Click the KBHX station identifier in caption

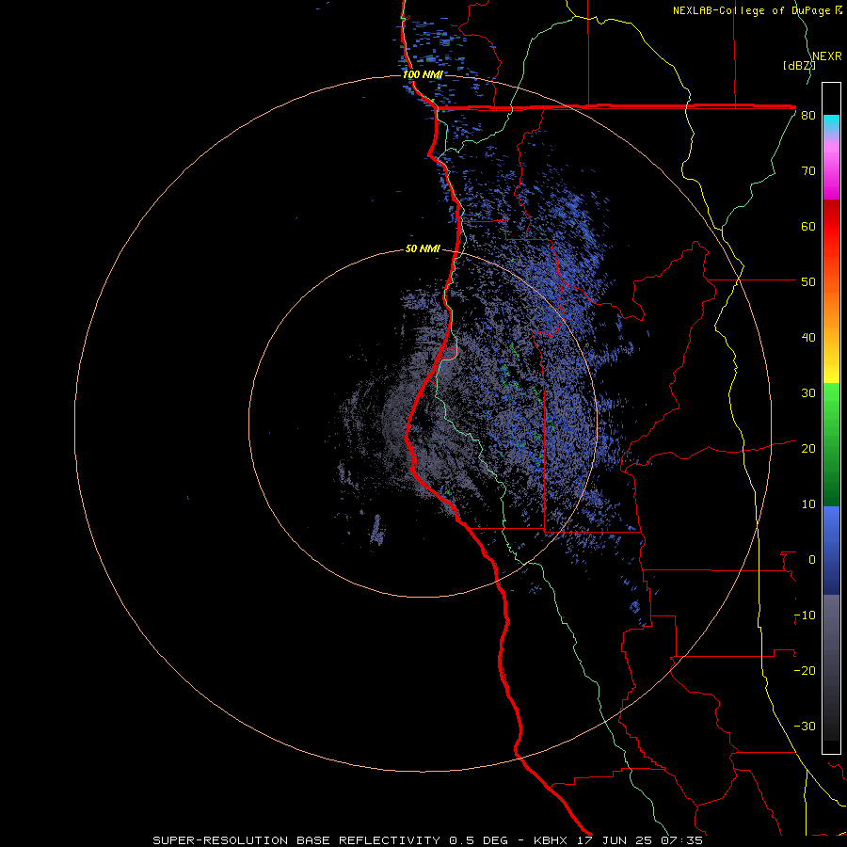tap(552, 840)
